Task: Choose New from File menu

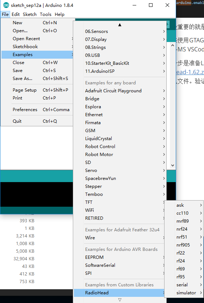Action: pyautogui.click(x=37, y=22)
